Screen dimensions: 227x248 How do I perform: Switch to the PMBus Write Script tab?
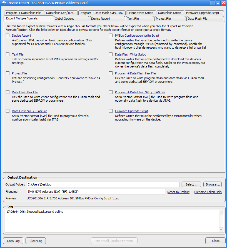tap(140, 12)
